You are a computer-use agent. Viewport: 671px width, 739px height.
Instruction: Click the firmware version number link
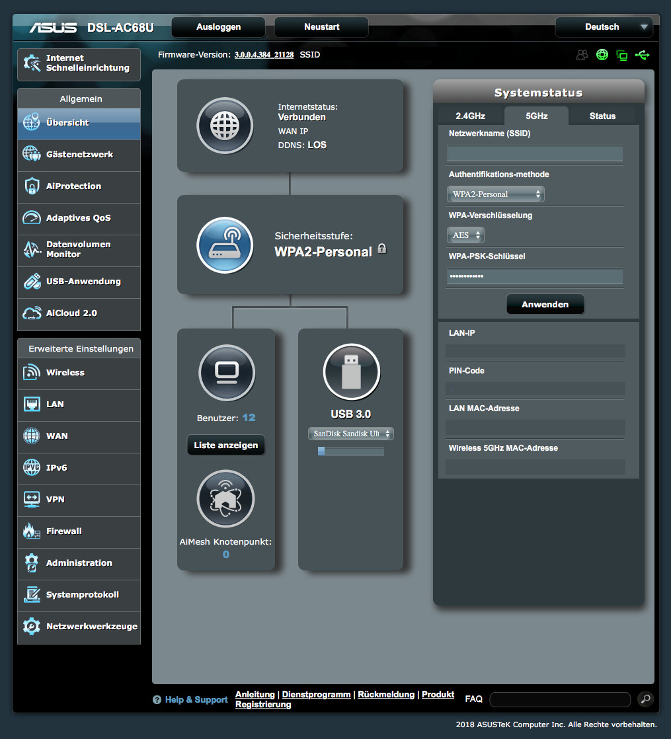pyautogui.click(x=264, y=55)
